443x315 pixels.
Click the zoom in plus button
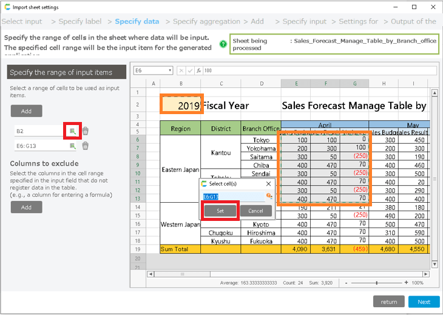click(406, 283)
